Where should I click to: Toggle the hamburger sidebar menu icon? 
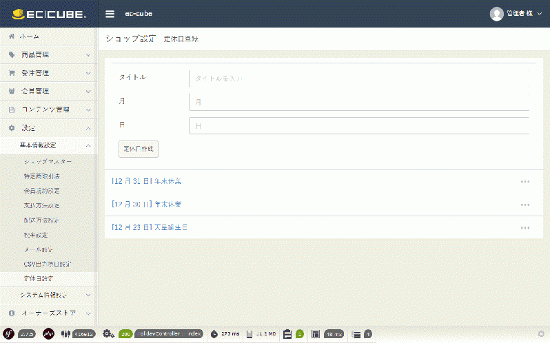point(110,14)
